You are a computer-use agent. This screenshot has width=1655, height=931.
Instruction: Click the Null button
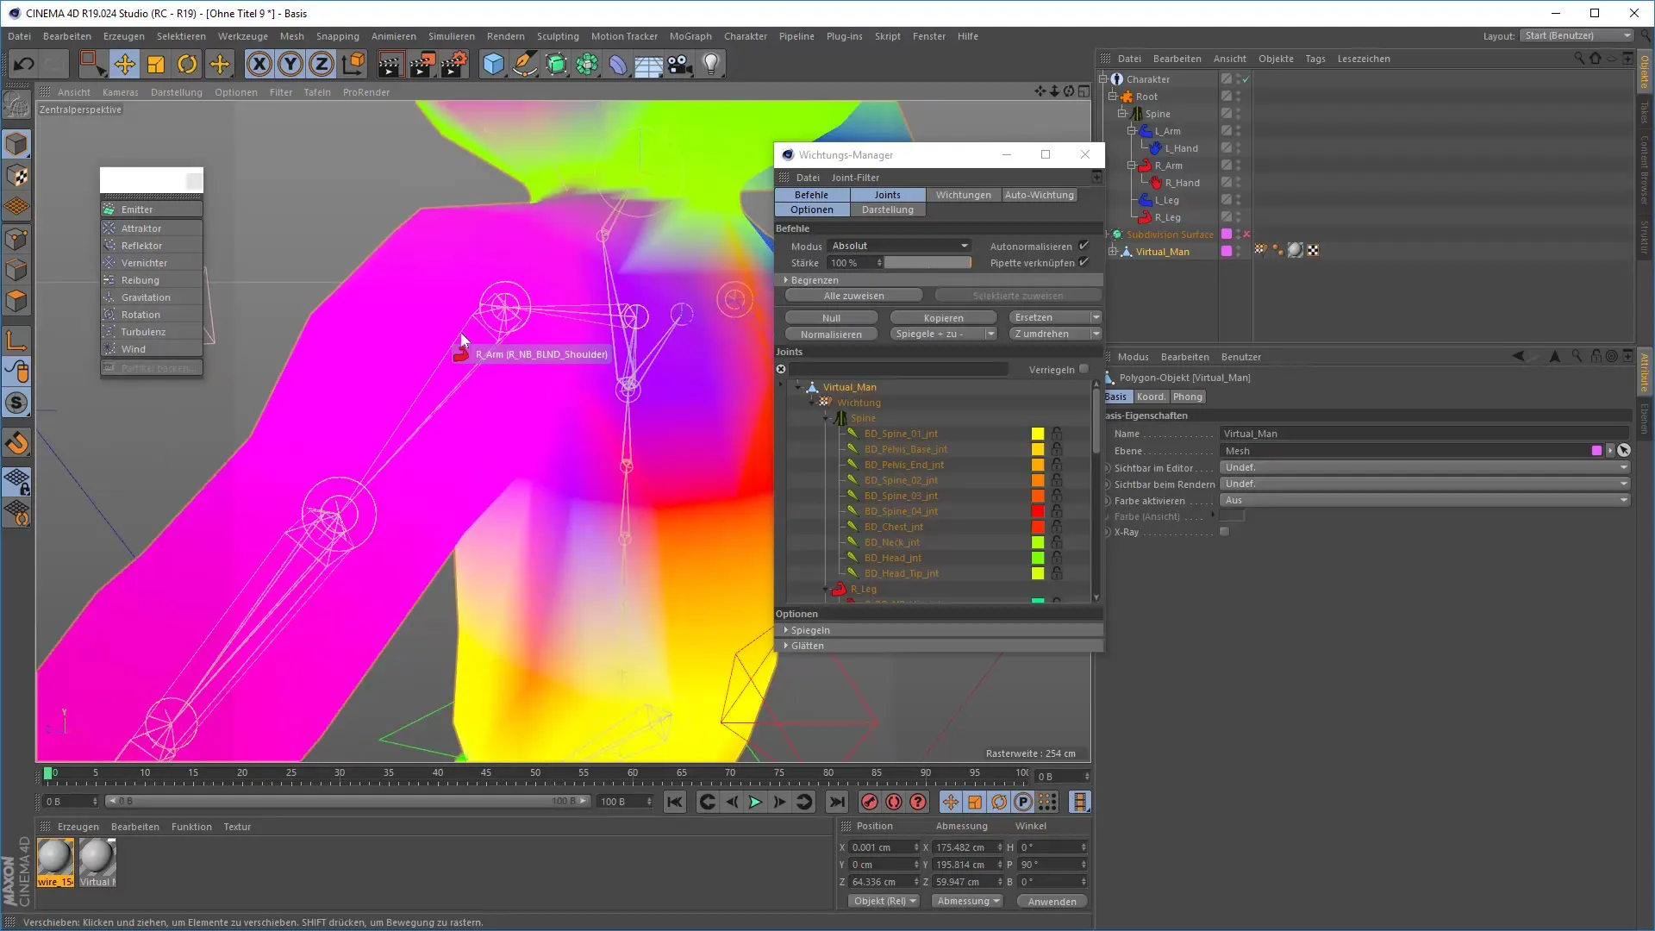tap(831, 317)
